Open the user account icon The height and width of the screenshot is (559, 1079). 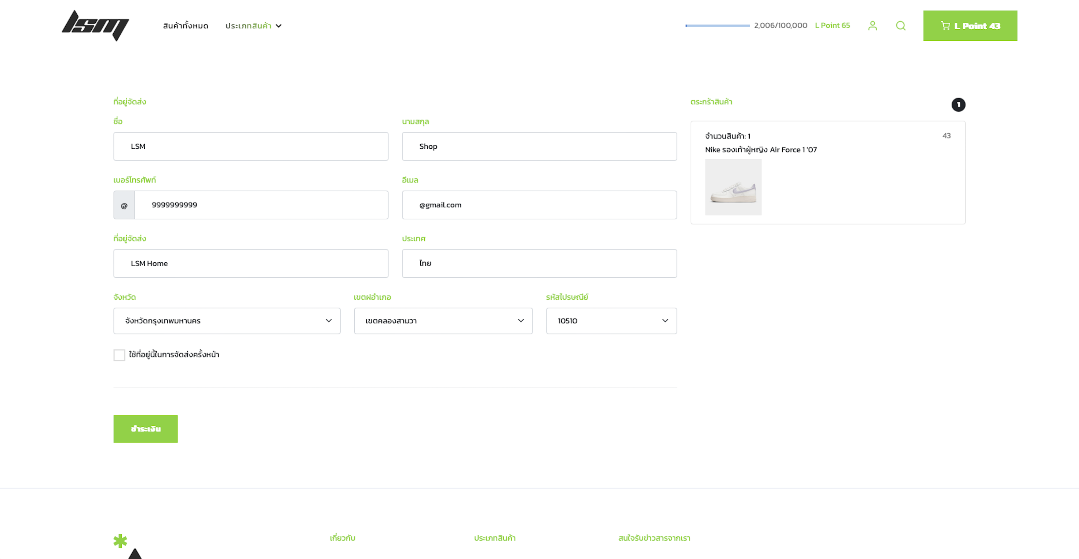[872, 26]
